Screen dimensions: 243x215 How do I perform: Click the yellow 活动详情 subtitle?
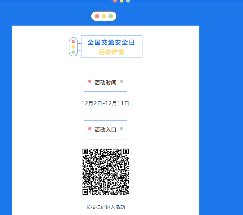[111, 52]
